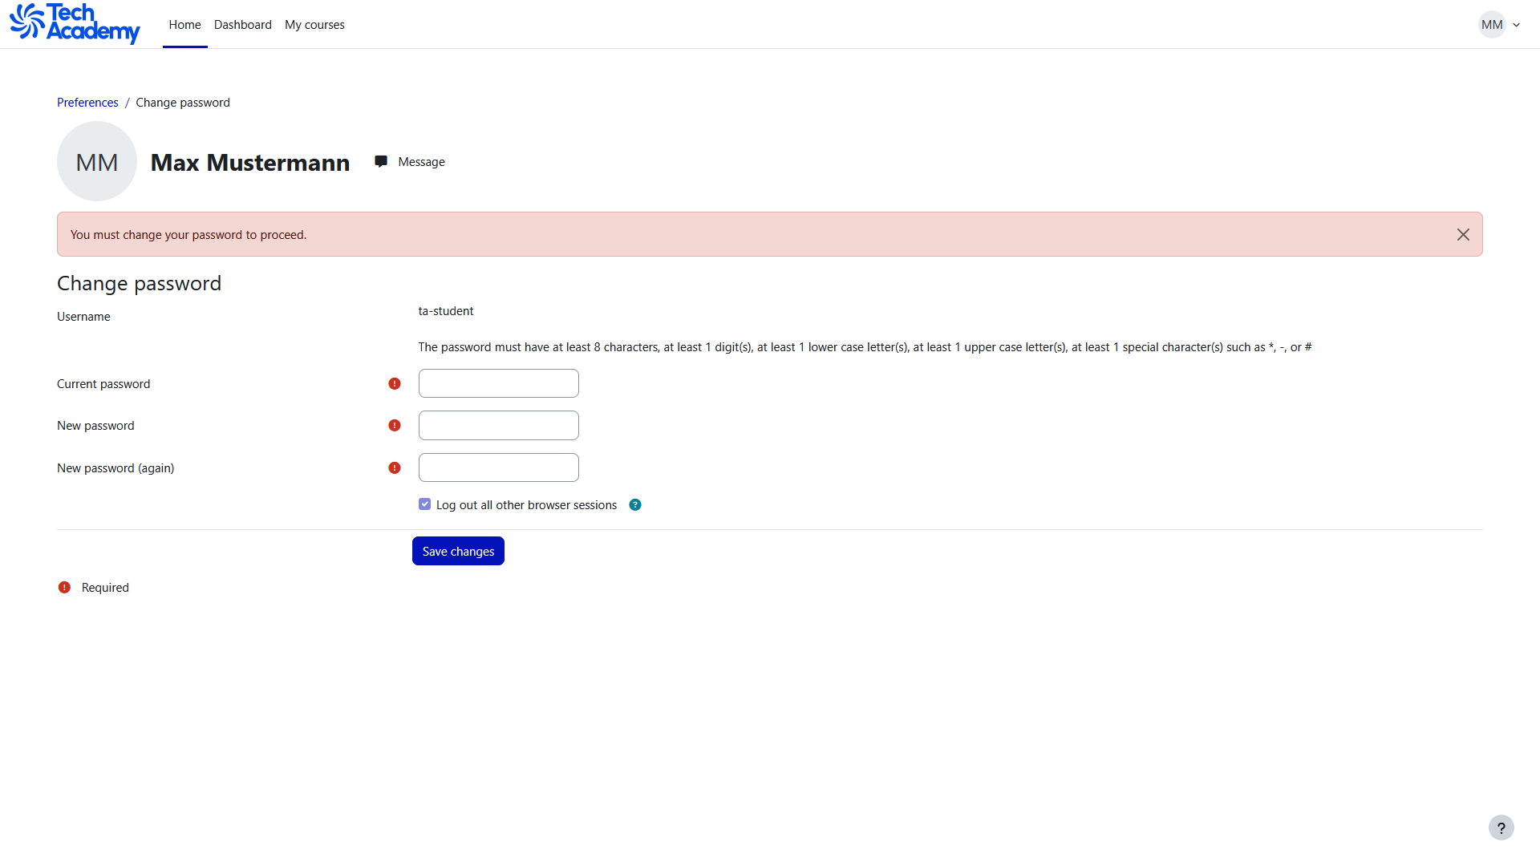This screenshot has width=1540, height=866.
Task: Open help for browser sessions option
Action: pyautogui.click(x=635, y=504)
